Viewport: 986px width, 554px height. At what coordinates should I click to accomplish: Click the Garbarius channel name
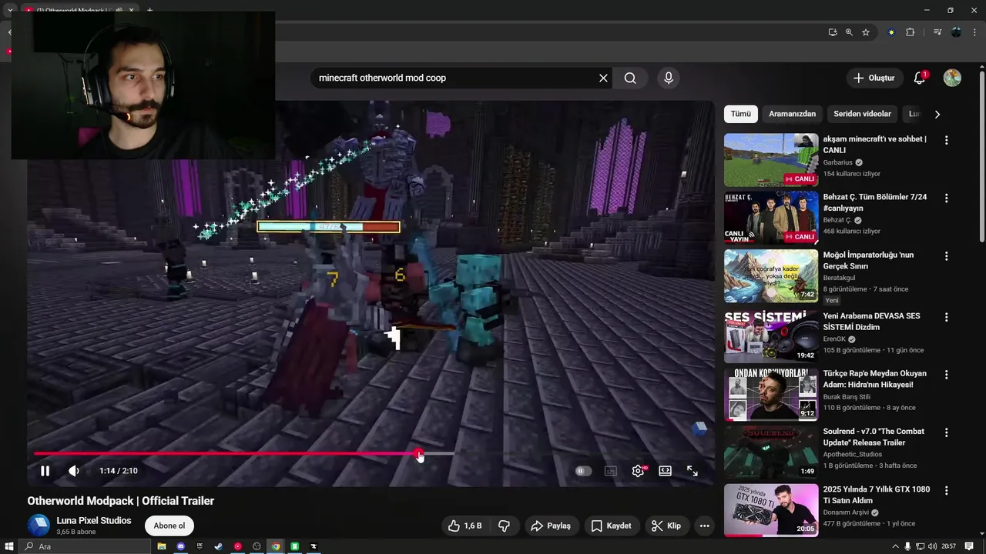[838, 162]
